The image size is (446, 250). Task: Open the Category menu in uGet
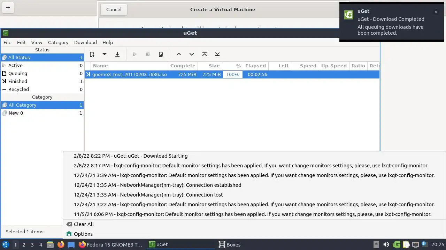click(x=58, y=42)
